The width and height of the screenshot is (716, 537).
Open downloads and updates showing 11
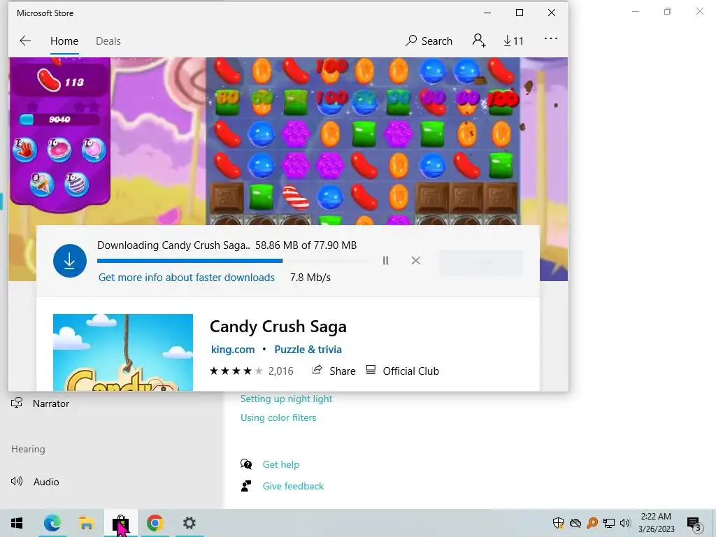pos(513,41)
